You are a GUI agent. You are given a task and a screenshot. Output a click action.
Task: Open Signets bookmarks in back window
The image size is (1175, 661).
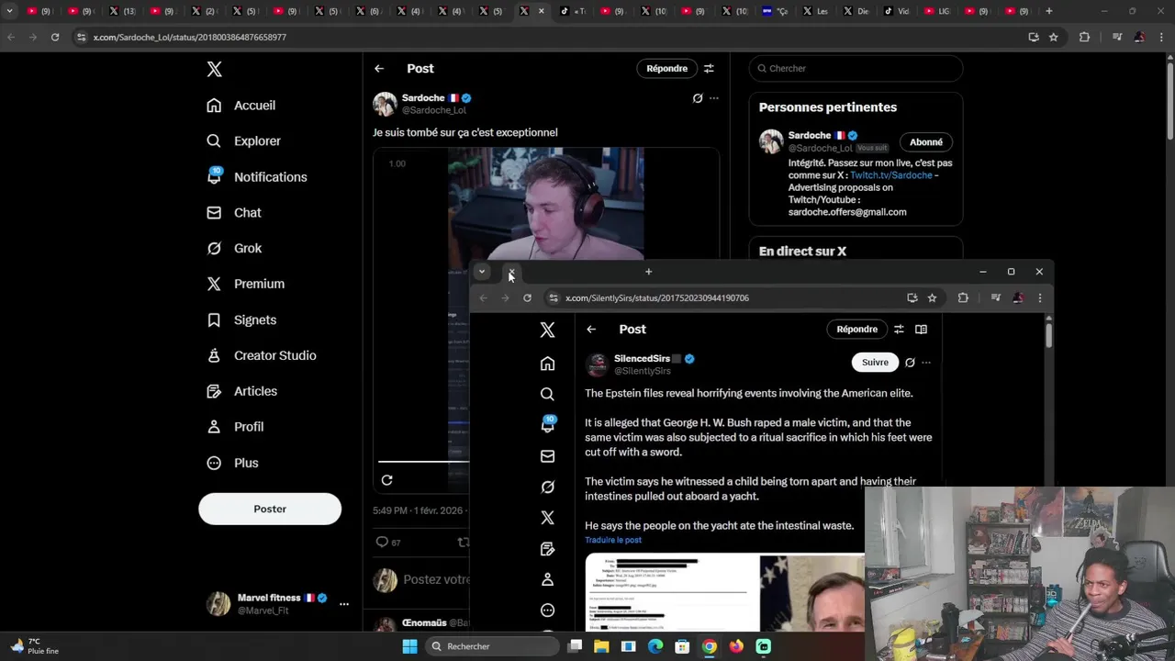click(241, 320)
